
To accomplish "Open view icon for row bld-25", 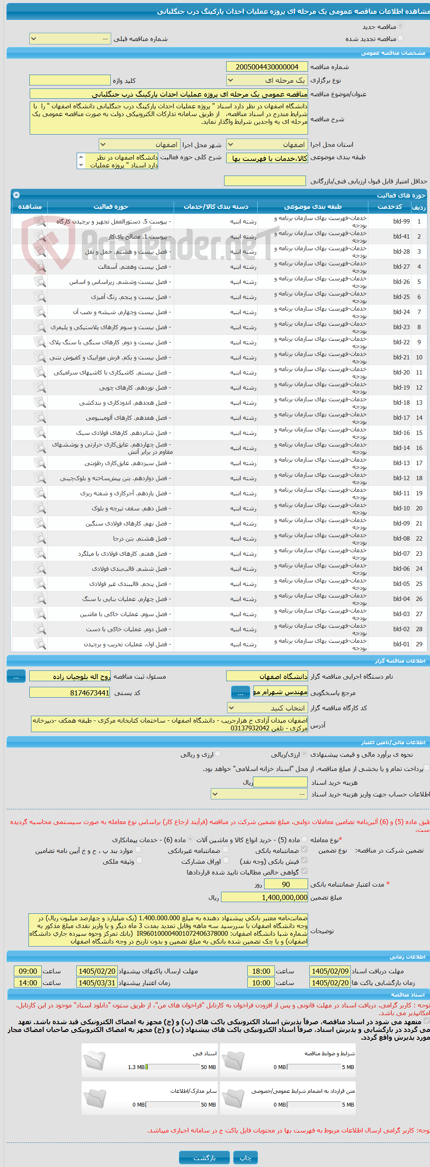I will click(x=40, y=297).
